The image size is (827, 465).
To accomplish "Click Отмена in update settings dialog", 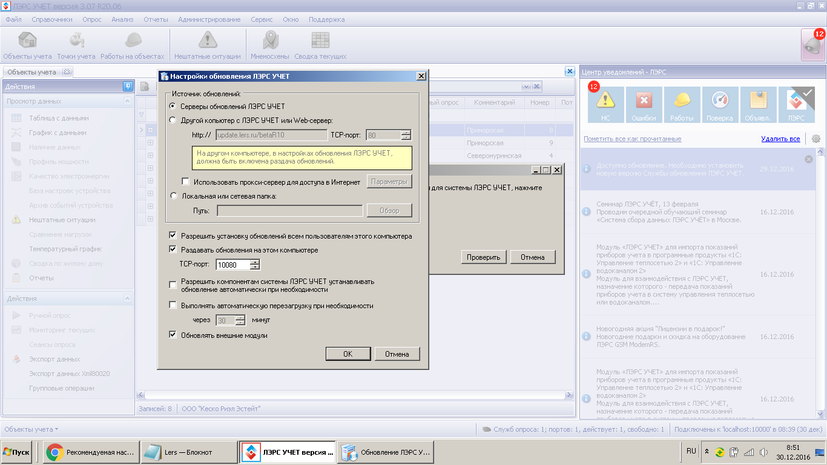I will [397, 354].
